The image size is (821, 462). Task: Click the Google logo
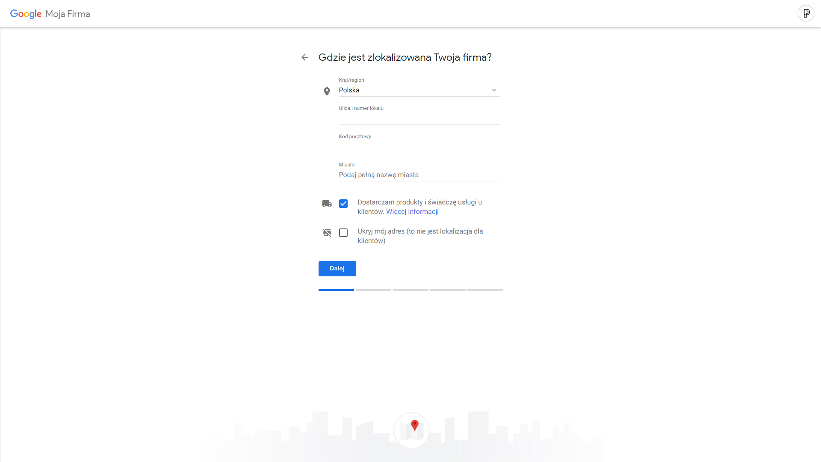point(26,14)
